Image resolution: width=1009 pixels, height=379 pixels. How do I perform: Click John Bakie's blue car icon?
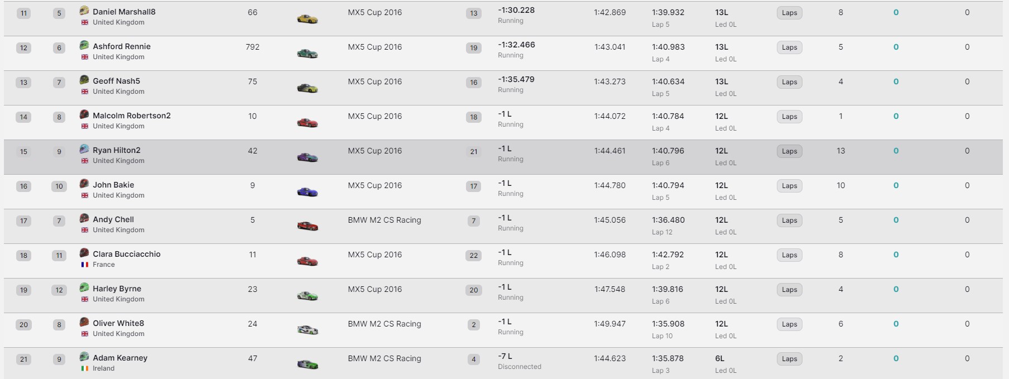(307, 192)
